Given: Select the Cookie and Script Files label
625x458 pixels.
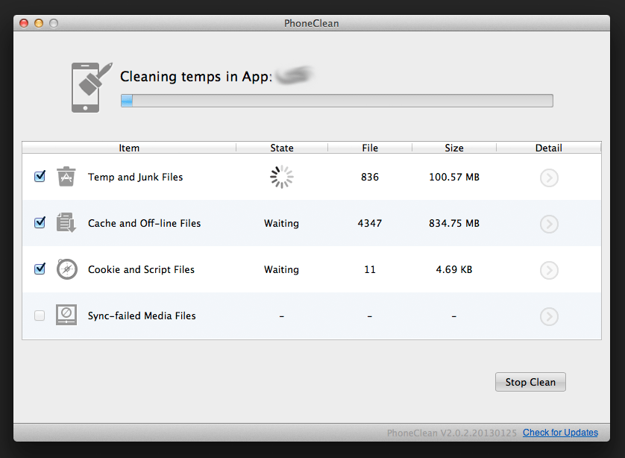Looking at the screenshot, I should click(141, 269).
